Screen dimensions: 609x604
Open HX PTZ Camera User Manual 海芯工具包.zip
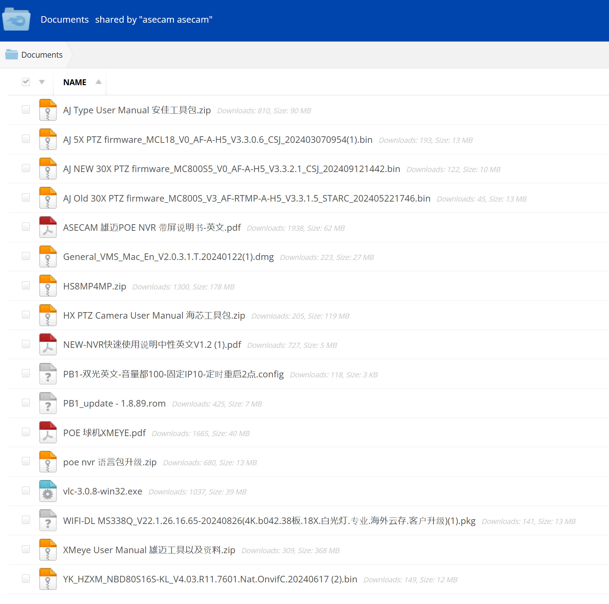(x=154, y=316)
